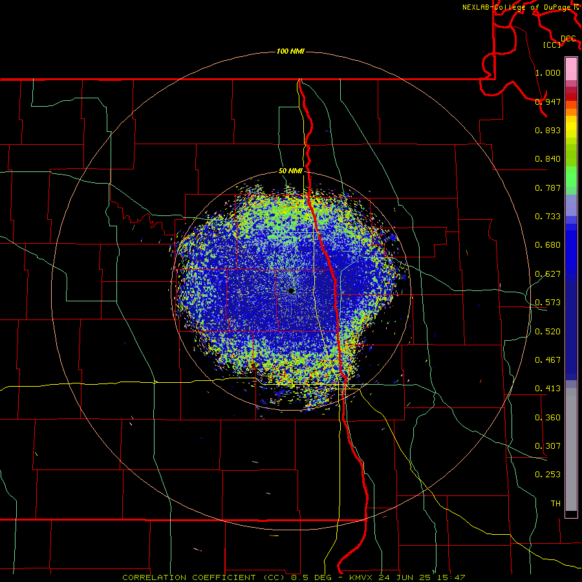Pick the yellow swatch on the color bar
This screenshot has height=582, width=582.
click(x=571, y=127)
